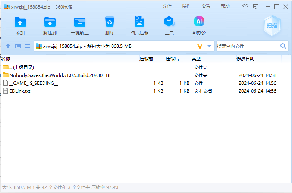292x193 pixels.
Task: Expand the path history dropdown arrow
Action: (209, 46)
